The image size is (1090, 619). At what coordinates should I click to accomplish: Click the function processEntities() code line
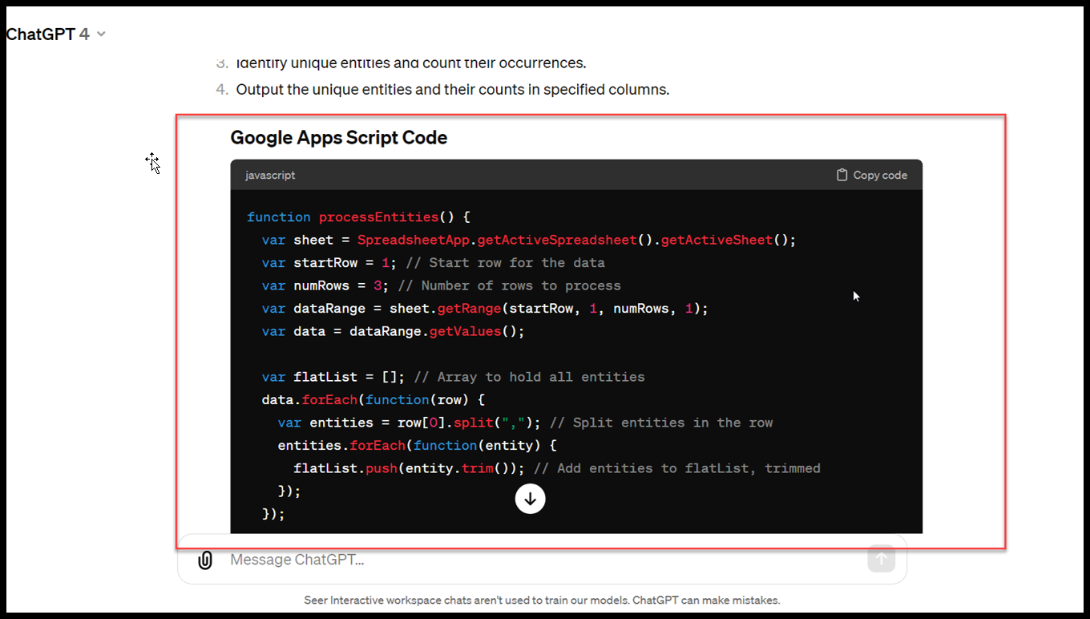click(358, 217)
